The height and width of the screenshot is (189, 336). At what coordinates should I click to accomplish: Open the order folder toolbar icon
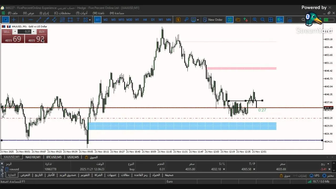(238, 20)
